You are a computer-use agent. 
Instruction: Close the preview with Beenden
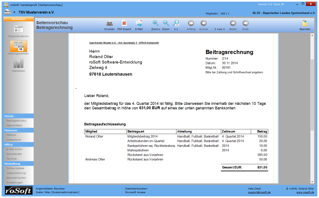pos(305,24)
